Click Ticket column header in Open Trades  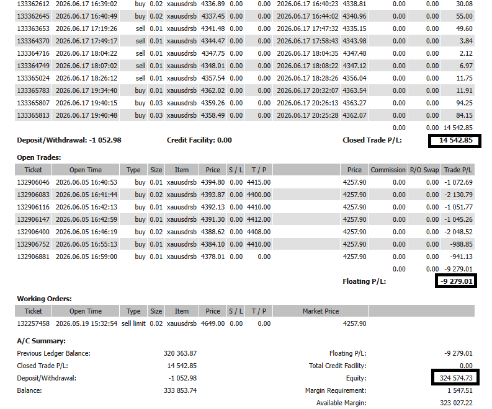[33, 170]
